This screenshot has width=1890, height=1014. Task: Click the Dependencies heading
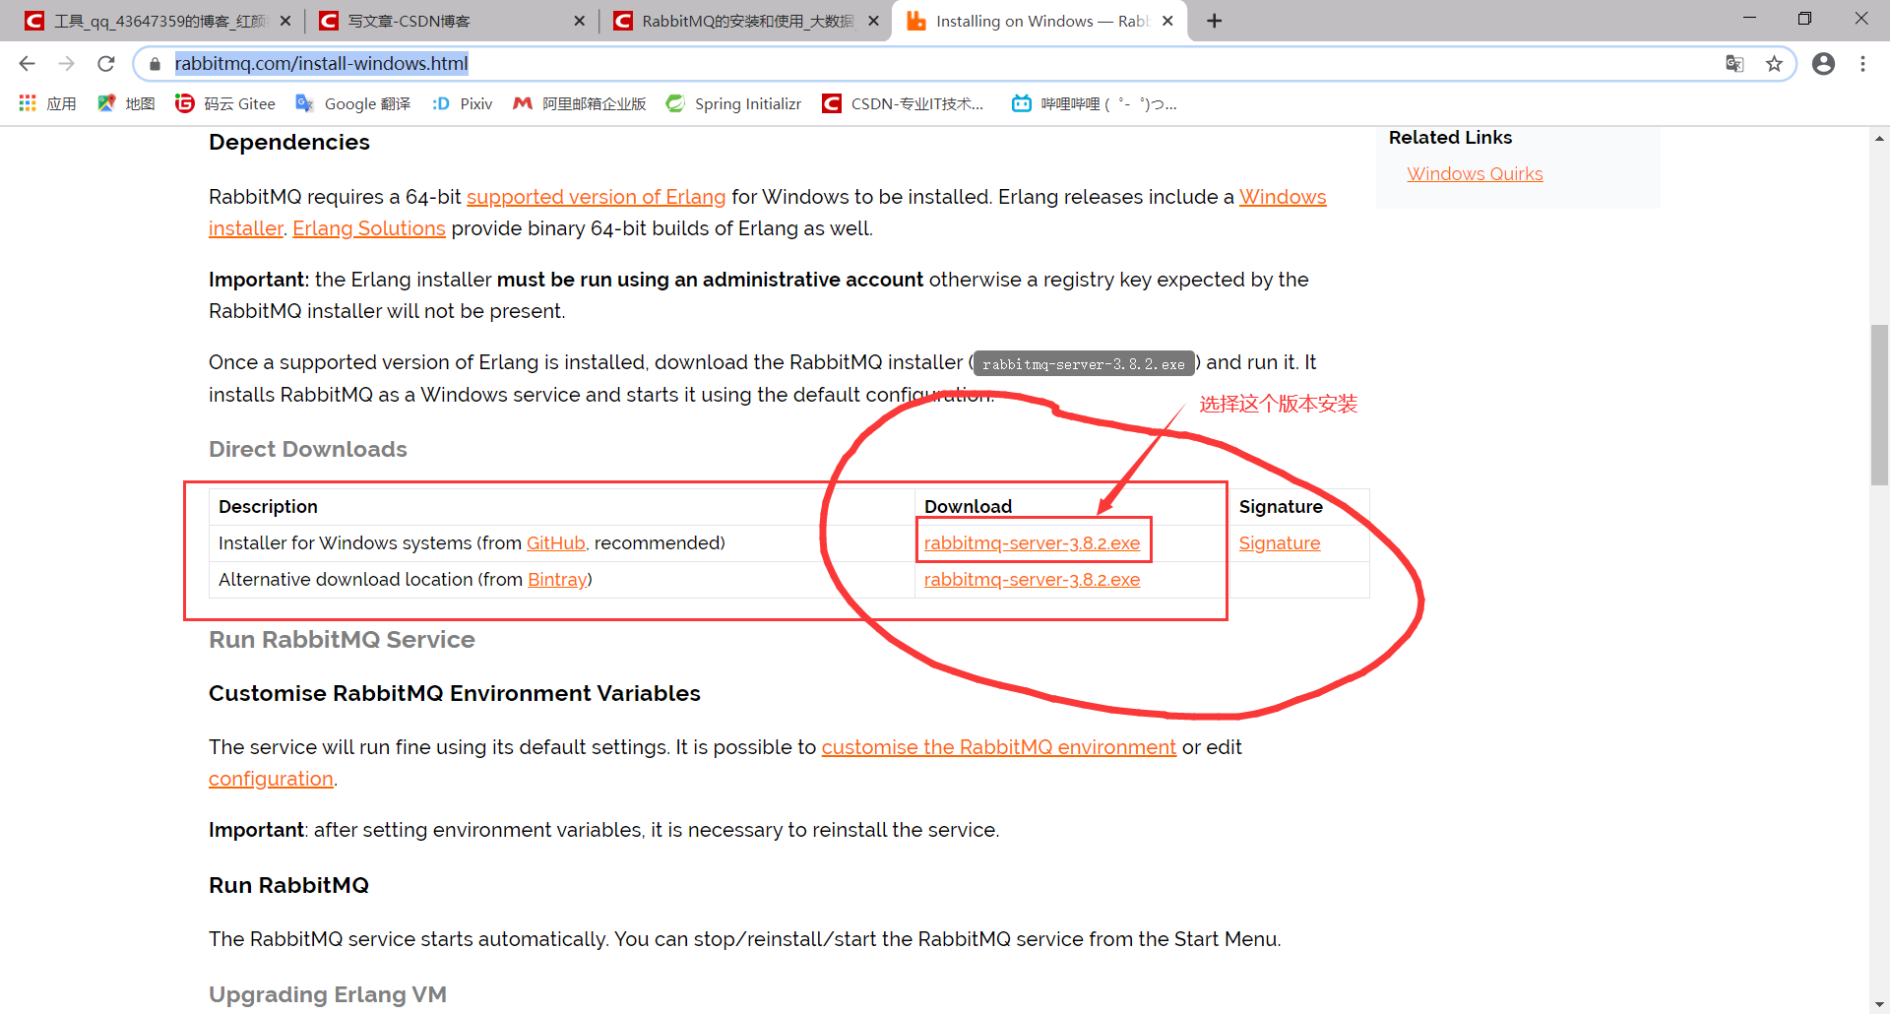pos(289,142)
